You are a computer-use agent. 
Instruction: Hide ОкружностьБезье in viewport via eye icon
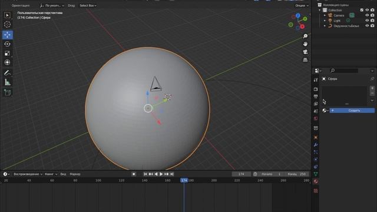click(367, 26)
